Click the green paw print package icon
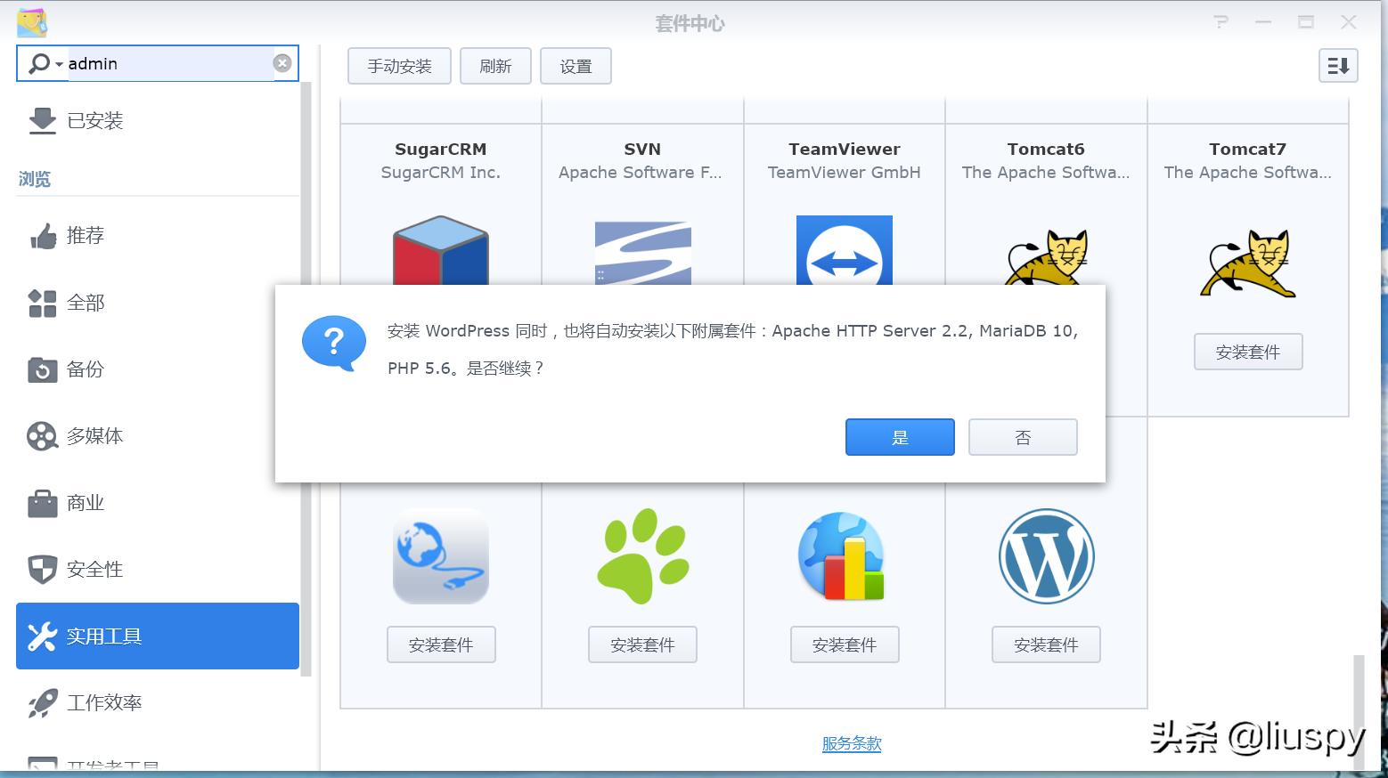The height and width of the screenshot is (778, 1388). pyautogui.click(x=642, y=556)
